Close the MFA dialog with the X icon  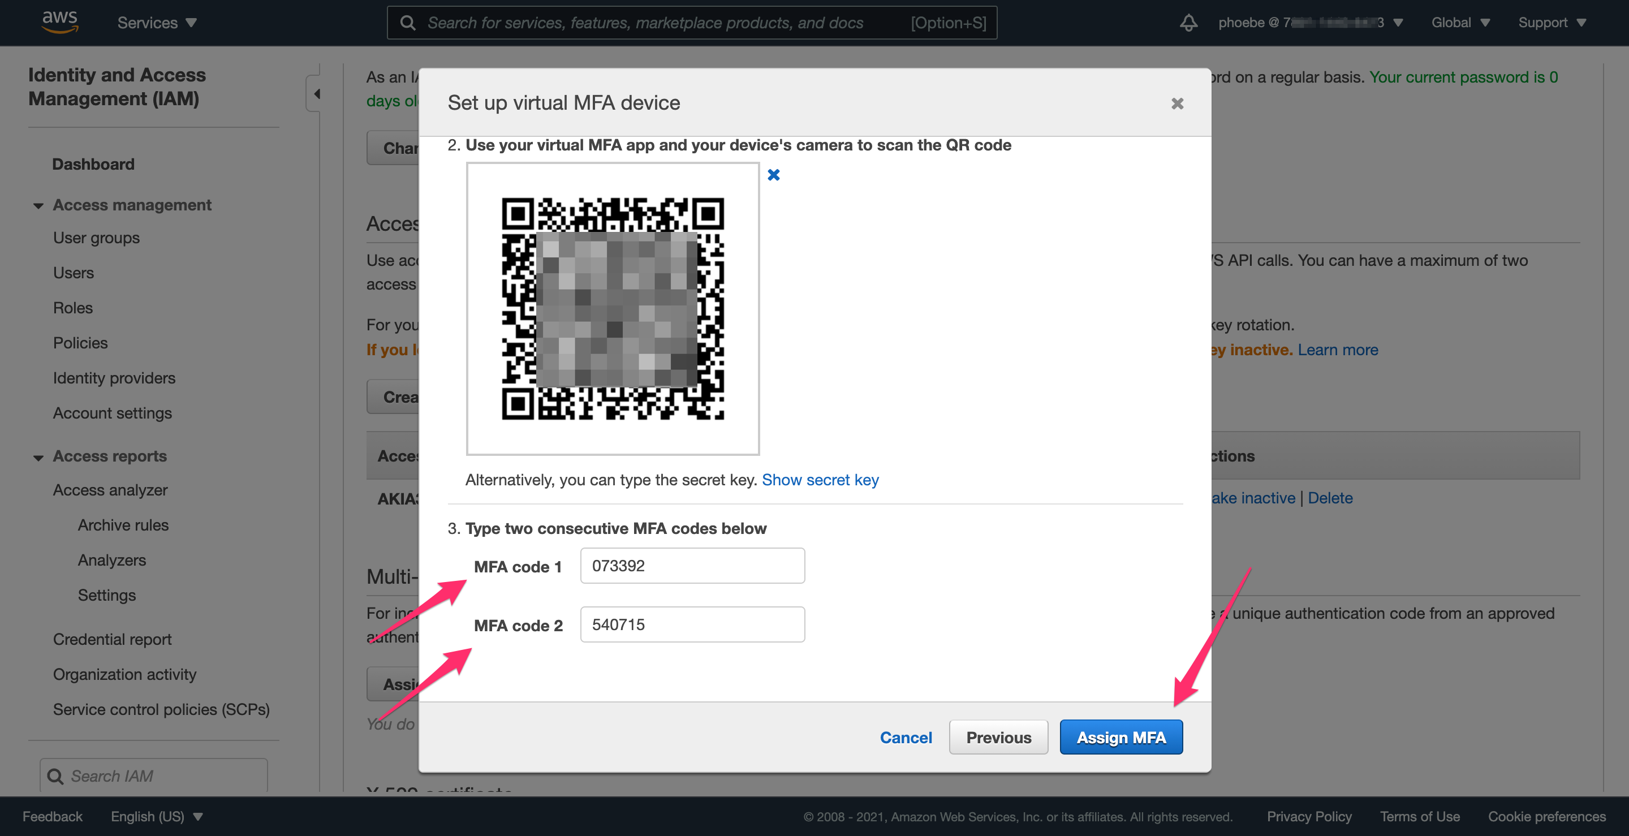tap(1177, 103)
